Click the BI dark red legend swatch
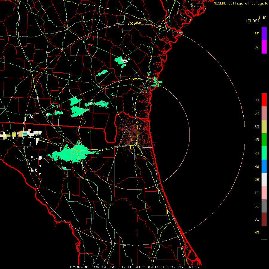Viewport: 269px width, 269px height. pyautogui.click(x=264, y=219)
